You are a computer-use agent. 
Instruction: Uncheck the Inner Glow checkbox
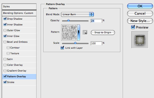click(x=5, y=36)
